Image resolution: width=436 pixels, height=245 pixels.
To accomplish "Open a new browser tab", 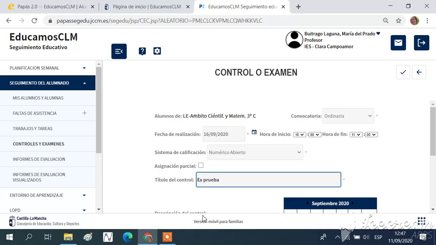I will tap(298, 6).
